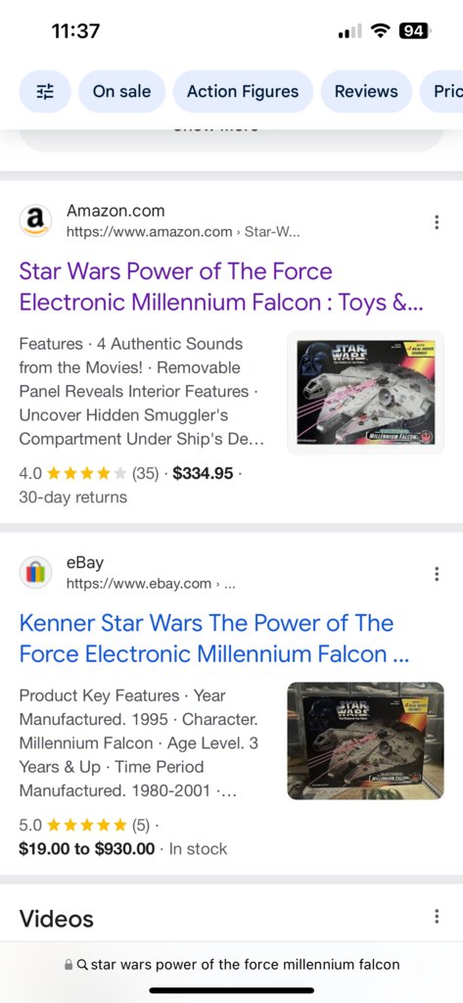This screenshot has height=1003, width=463.
Task: Open the partially visible Price chip
Action: pos(441,91)
